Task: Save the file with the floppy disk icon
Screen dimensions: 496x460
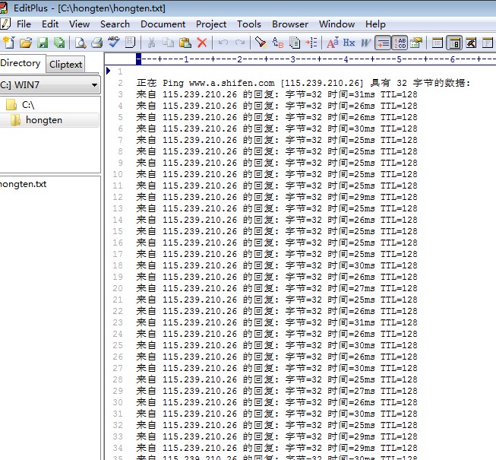Action: coord(43,43)
